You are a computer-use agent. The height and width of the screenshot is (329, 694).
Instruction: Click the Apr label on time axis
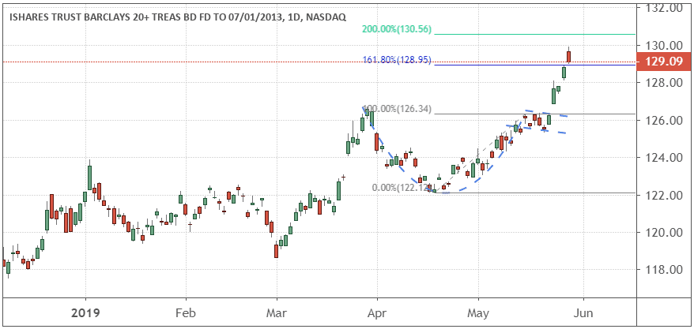point(377,313)
